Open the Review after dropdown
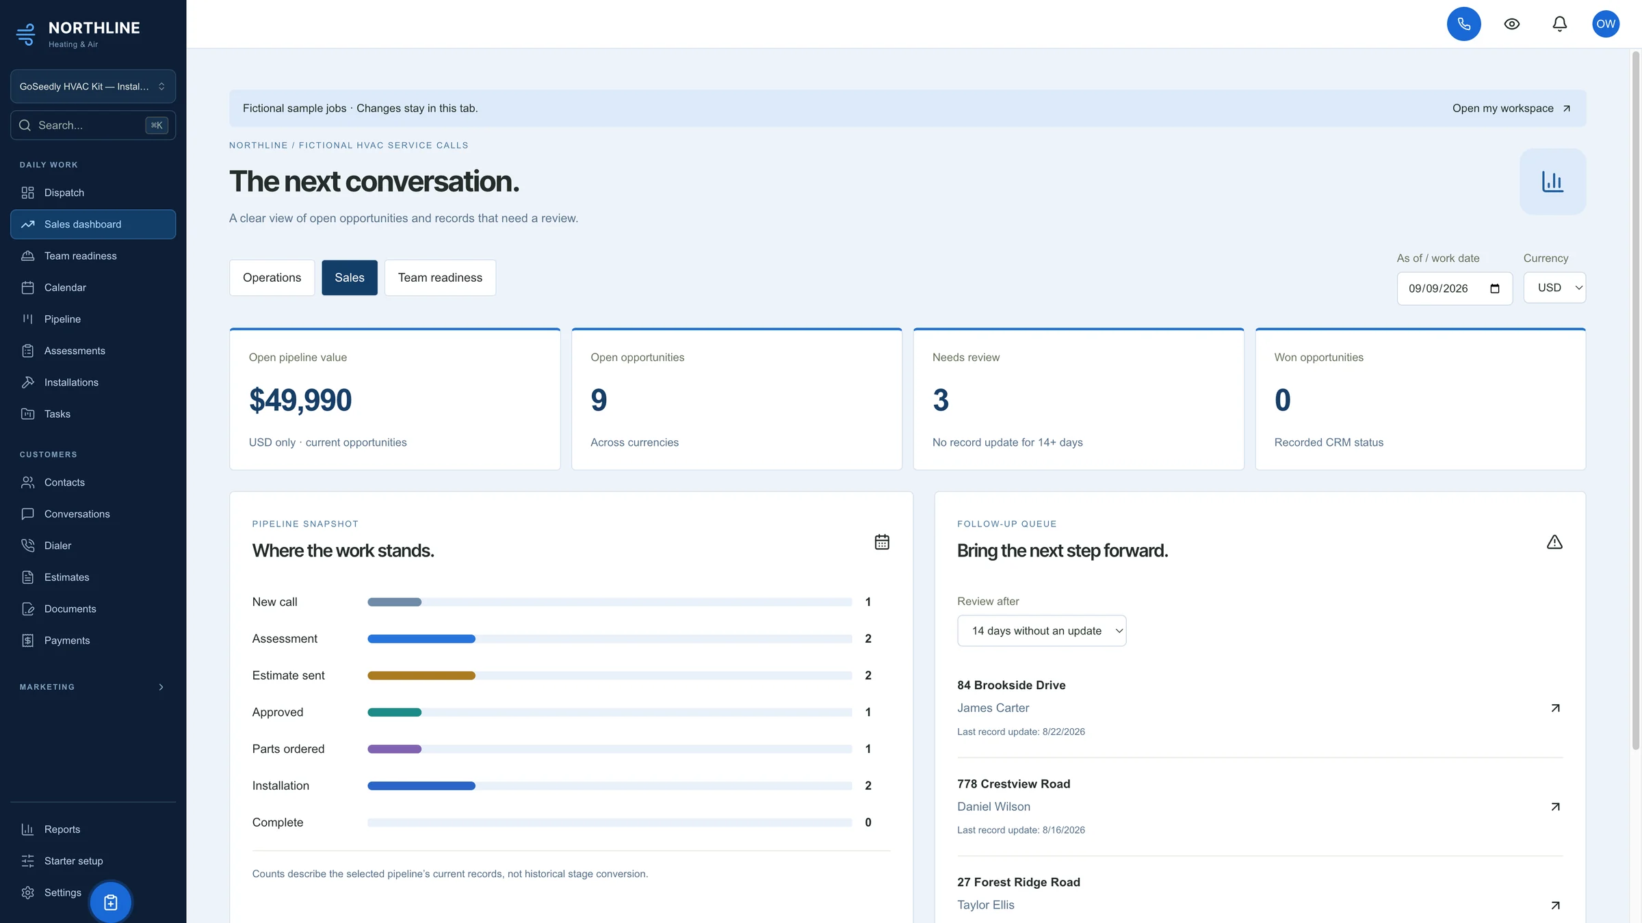The height and width of the screenshot is (923, 1642). [1041, 631]
